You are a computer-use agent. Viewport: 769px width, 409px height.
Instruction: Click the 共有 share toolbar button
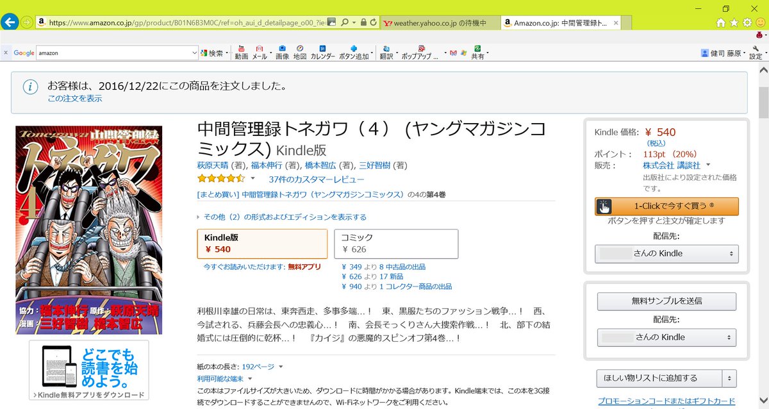coord(477,53)
